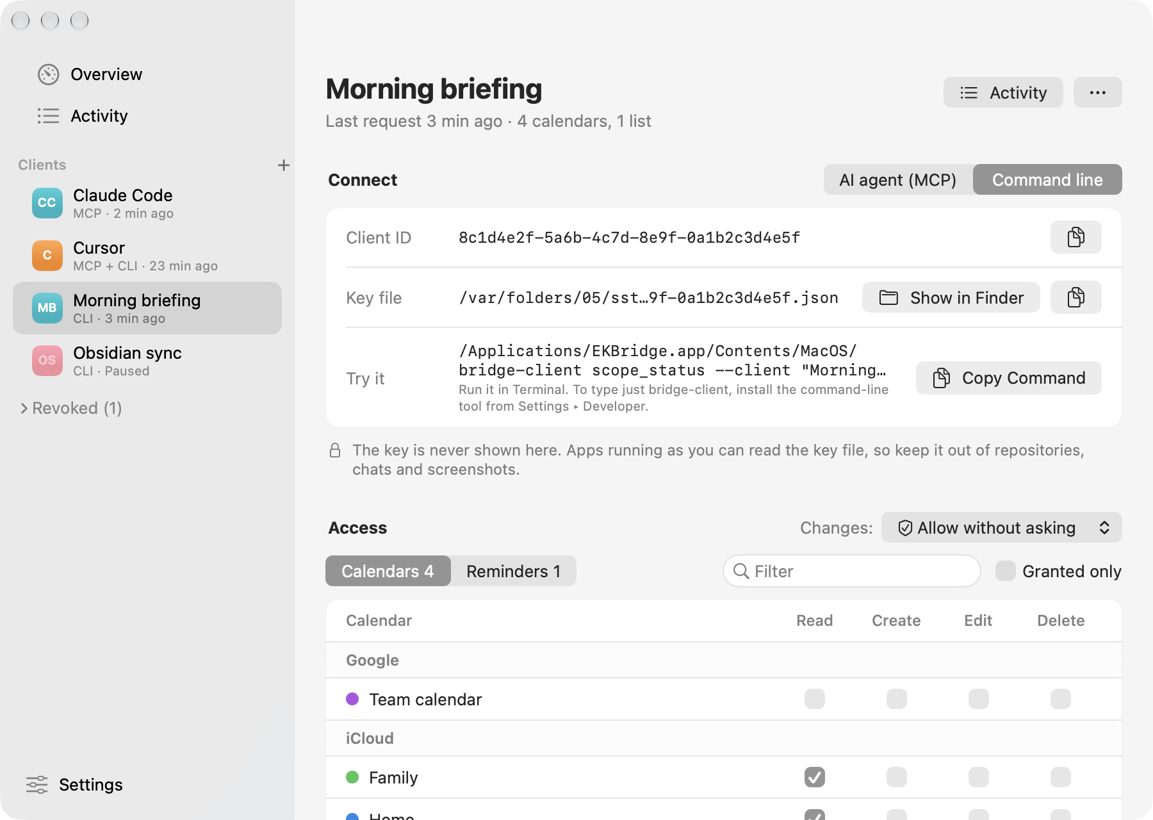
Task: Enable Delete for Team calendar
Action: point(1061,699)
